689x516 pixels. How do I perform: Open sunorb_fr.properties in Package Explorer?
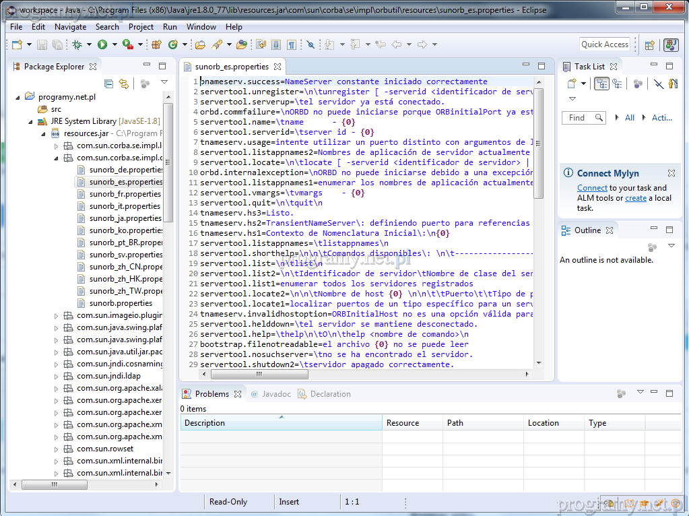coord(125,194)
